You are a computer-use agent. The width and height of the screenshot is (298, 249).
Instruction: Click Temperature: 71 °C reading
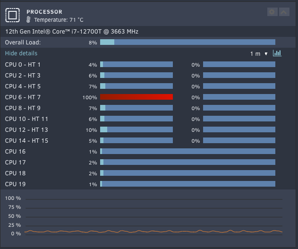point(59,20)
